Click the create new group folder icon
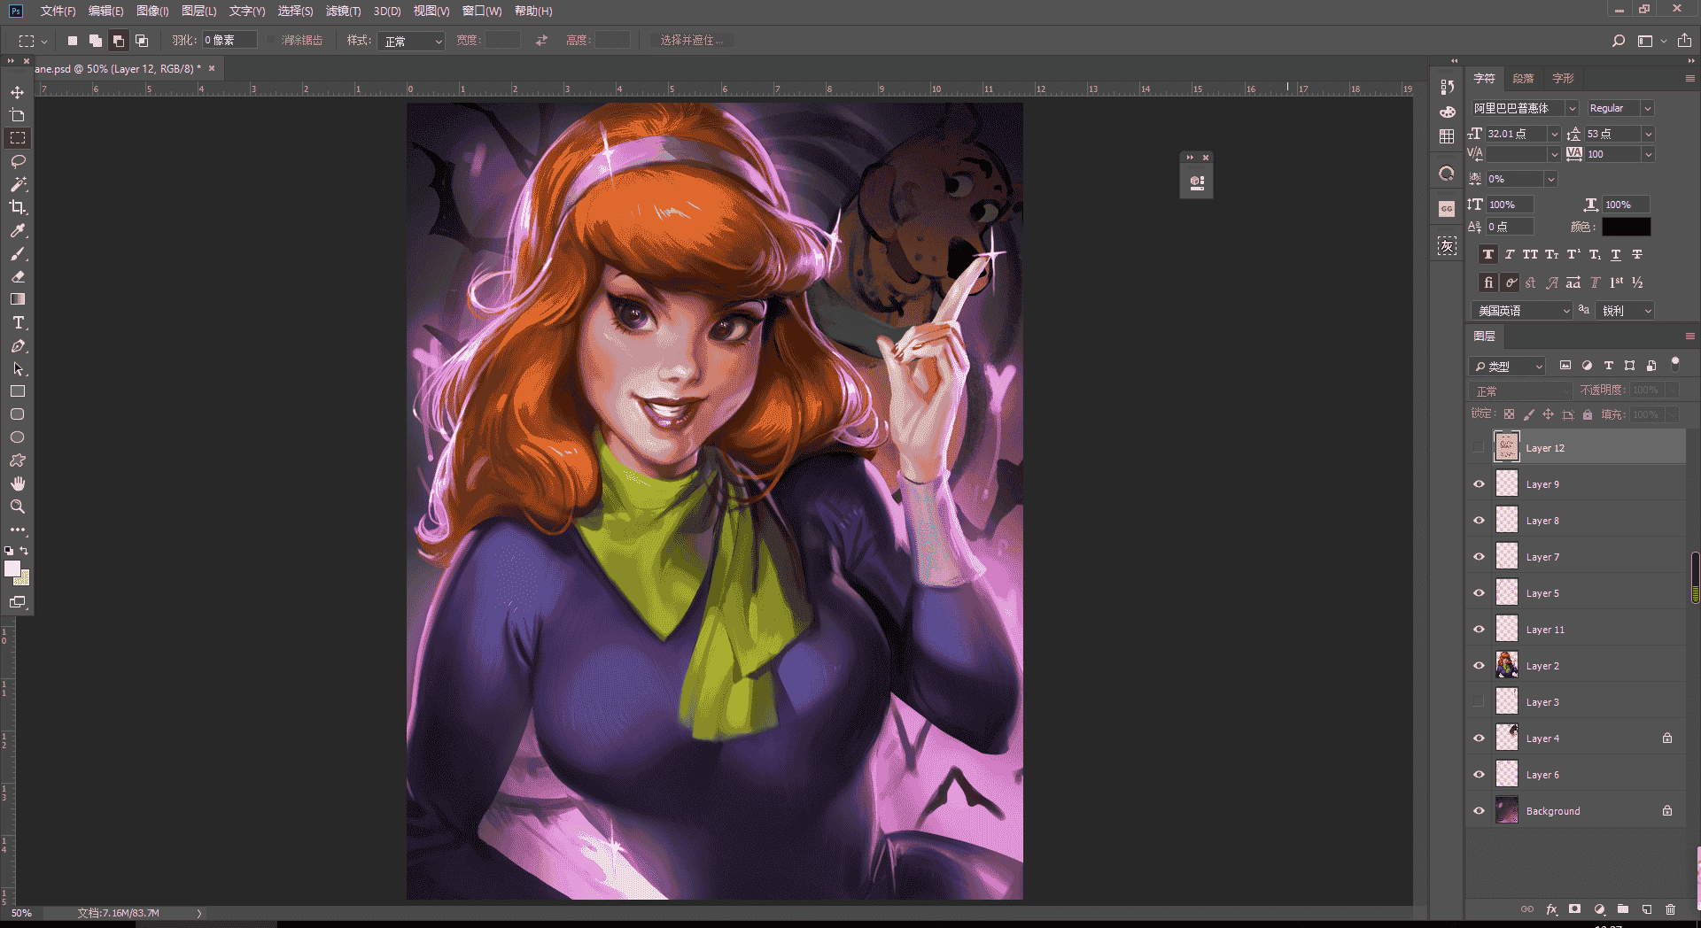 (x=1622, y=909)
